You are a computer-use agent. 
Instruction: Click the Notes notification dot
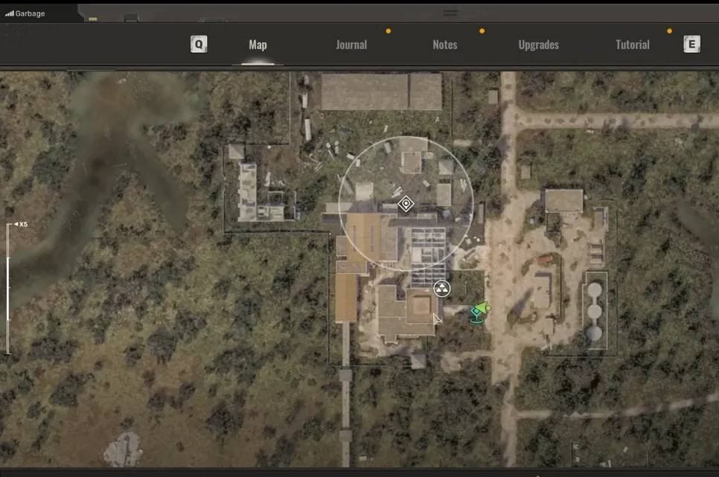click(482, 31)
